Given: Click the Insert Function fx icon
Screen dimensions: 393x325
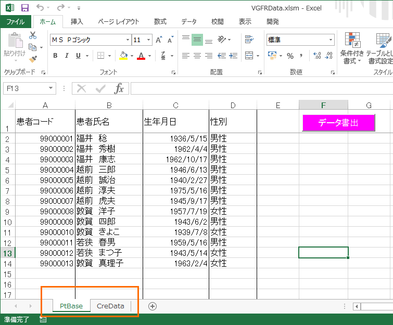Looking at the screenshot, I should pos(119,88).
